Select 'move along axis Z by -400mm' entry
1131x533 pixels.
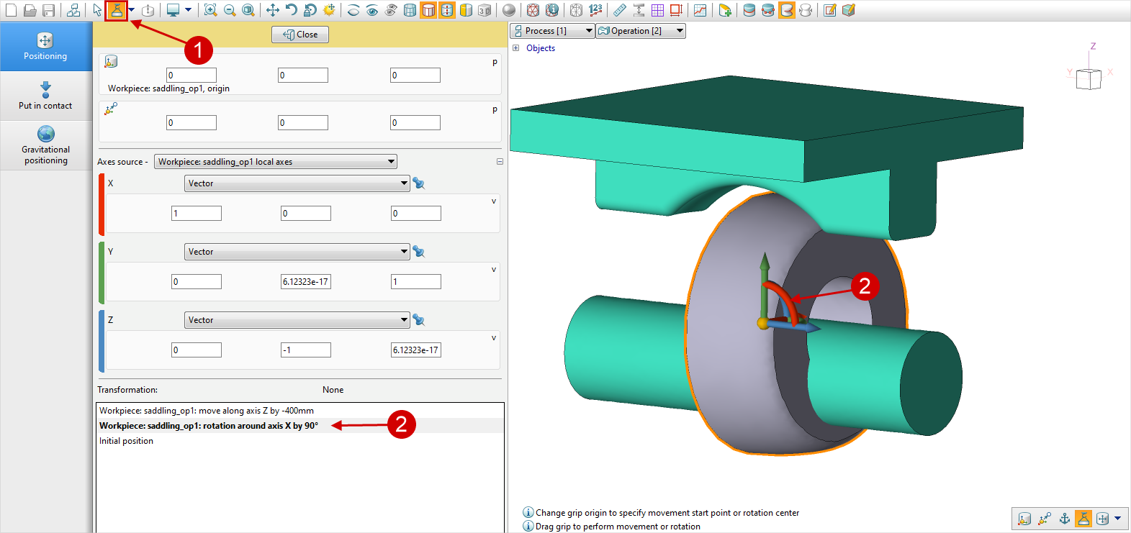[207, 411]
